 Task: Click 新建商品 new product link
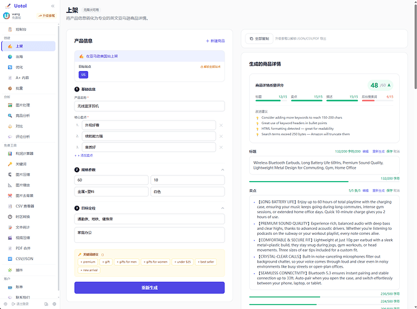coord(215,41)
